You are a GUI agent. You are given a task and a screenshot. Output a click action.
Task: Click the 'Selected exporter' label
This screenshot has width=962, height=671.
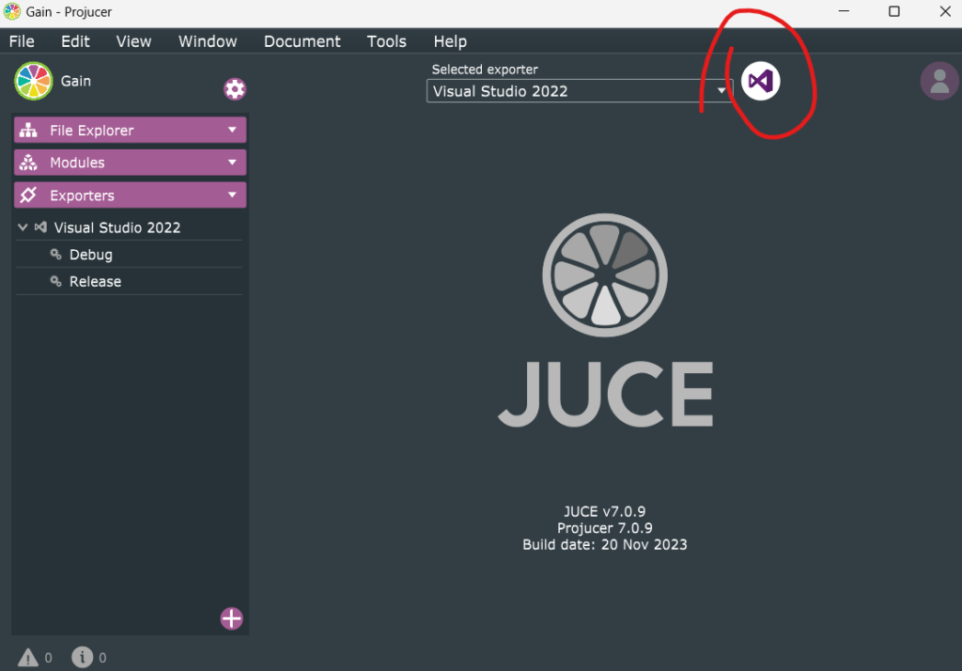(485, 70)
